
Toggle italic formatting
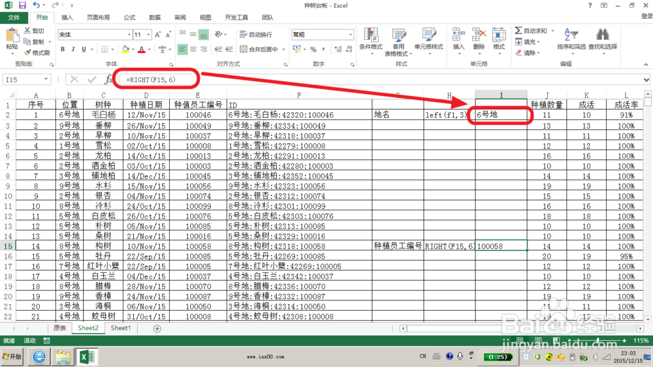pos(73,49)
